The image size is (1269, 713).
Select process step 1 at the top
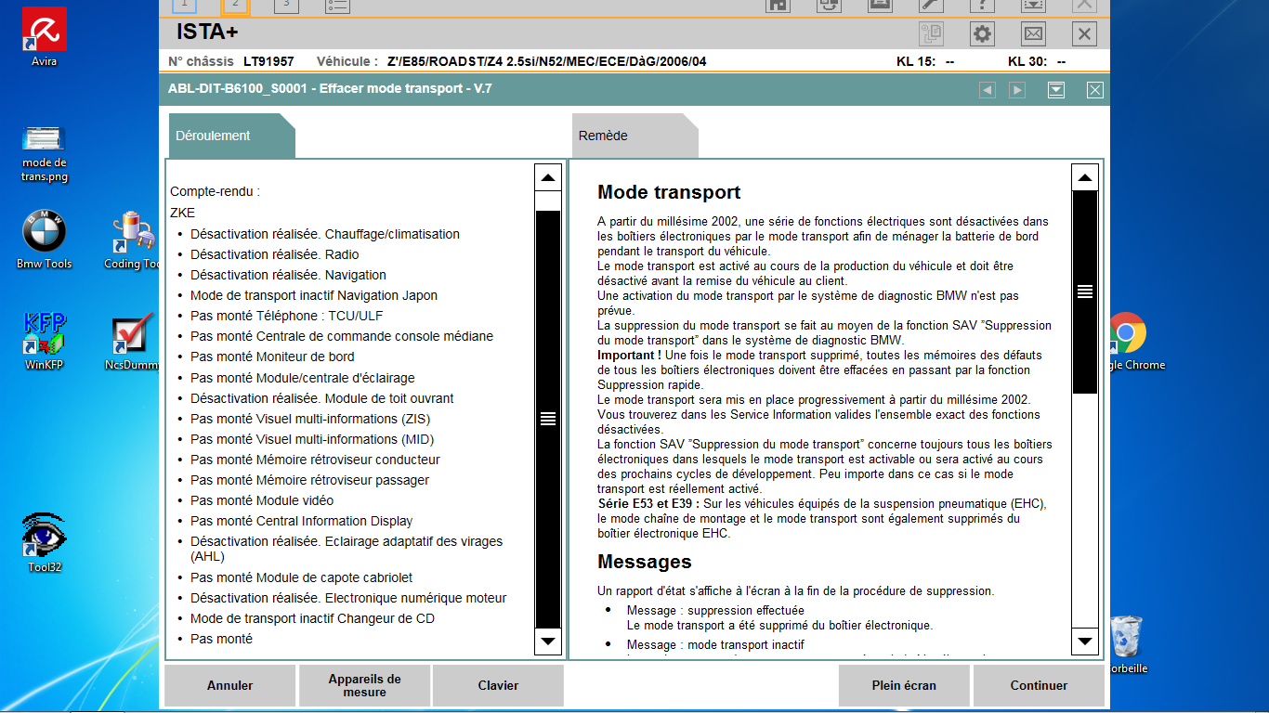coord(185,6)
